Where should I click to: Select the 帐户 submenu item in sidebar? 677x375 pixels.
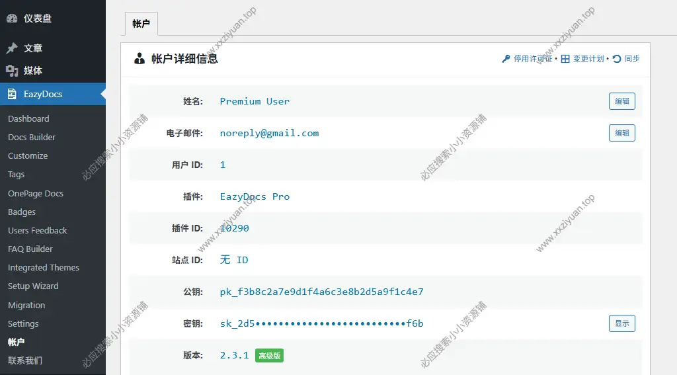tap(16, 342)
